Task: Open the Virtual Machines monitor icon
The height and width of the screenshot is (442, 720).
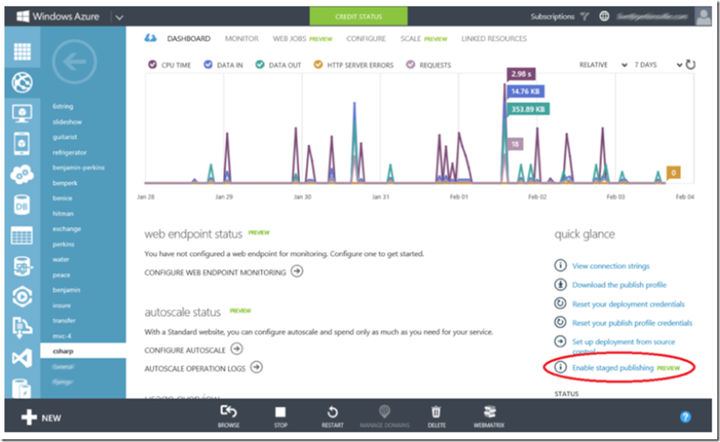Action: [22, 113]
